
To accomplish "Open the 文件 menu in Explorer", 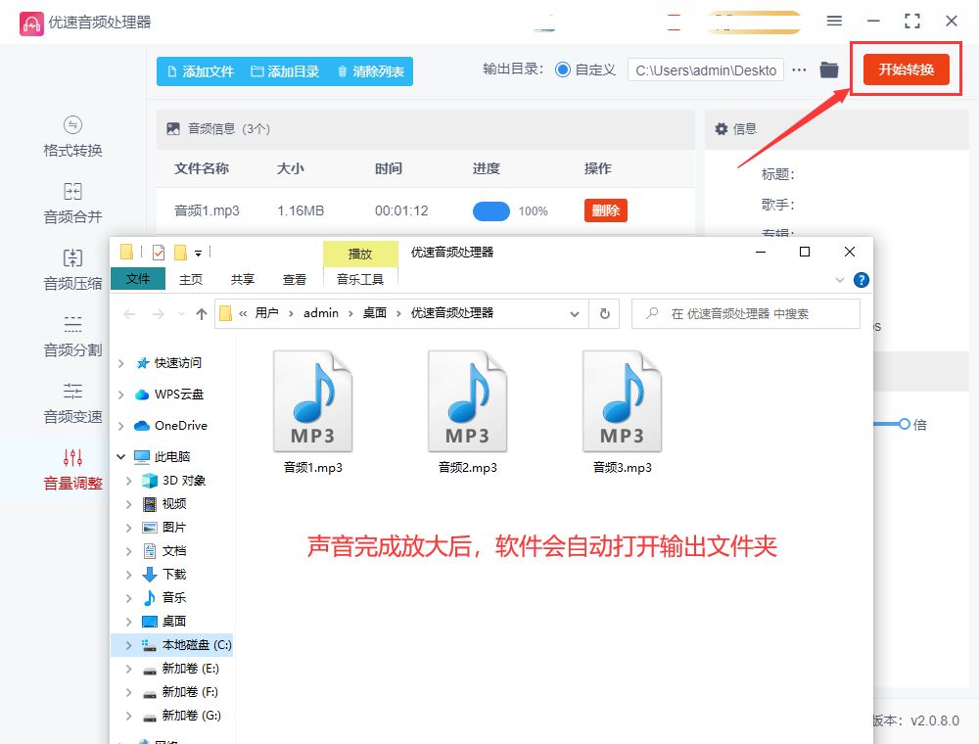I will [x=138, y=278].
